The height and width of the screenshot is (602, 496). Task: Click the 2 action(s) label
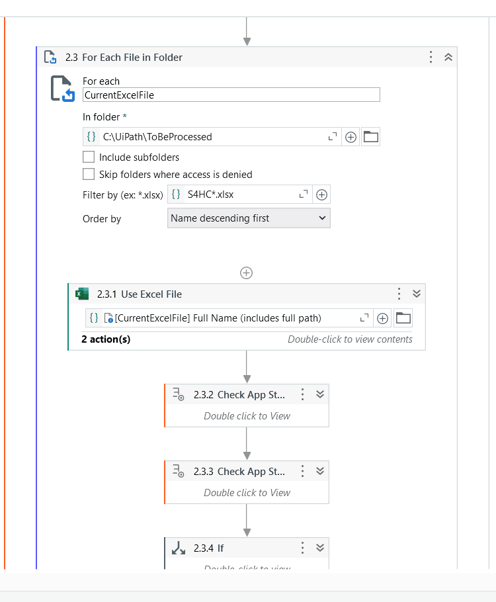pos(106,339)
